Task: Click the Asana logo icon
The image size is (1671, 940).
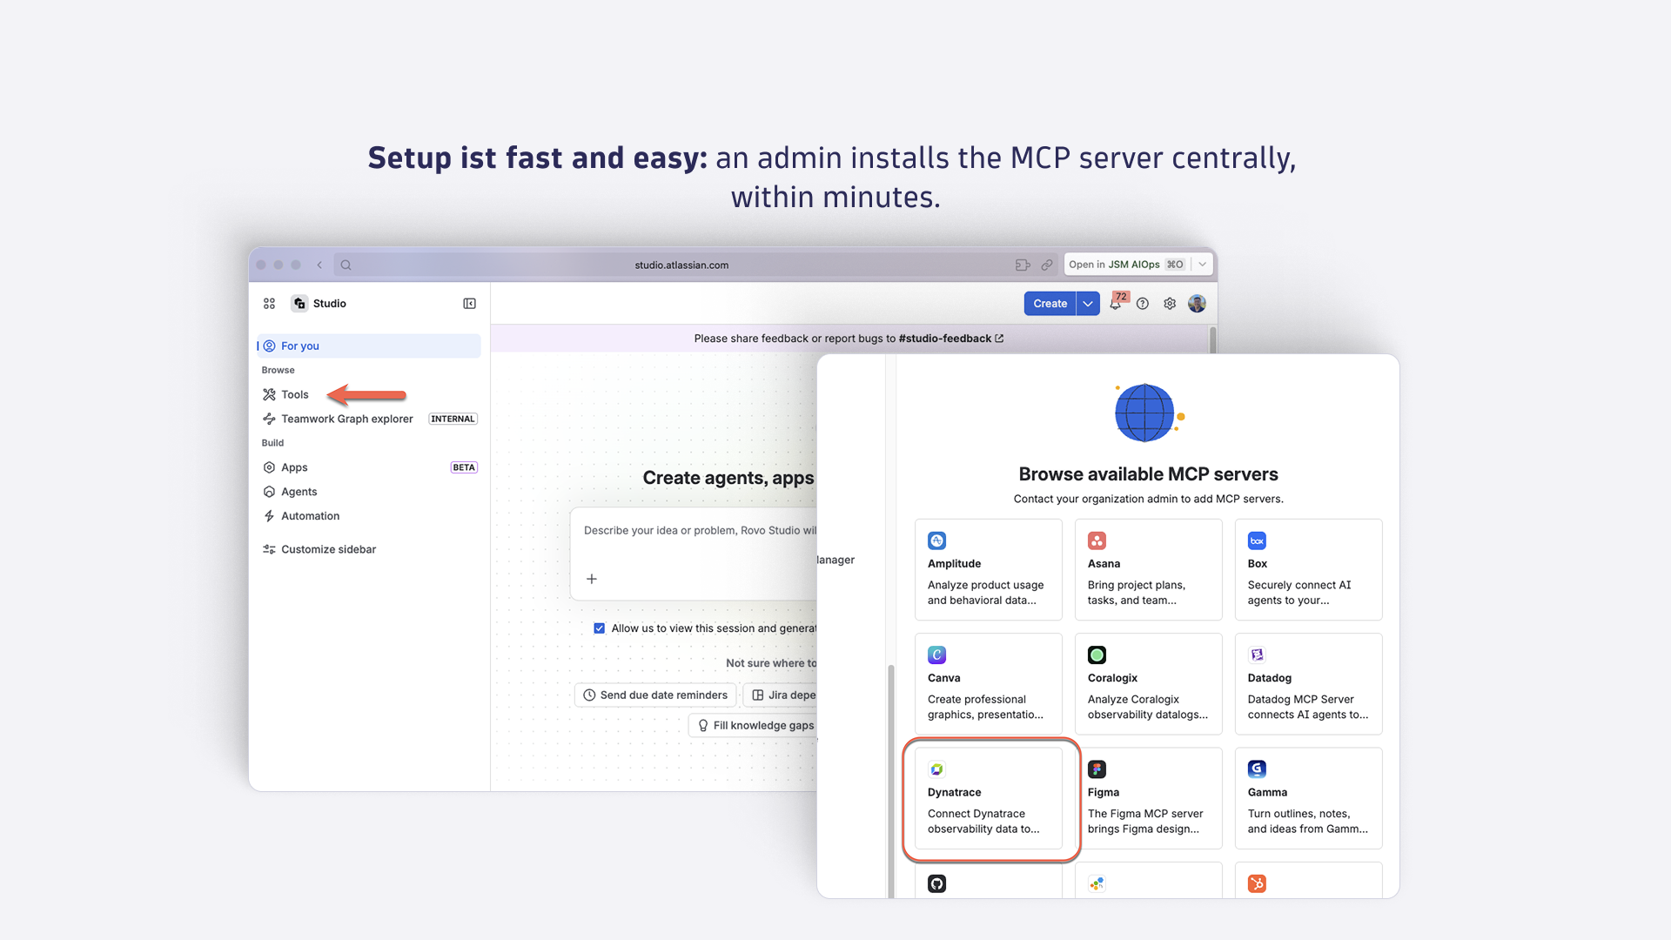Action: coord(1097,540)
